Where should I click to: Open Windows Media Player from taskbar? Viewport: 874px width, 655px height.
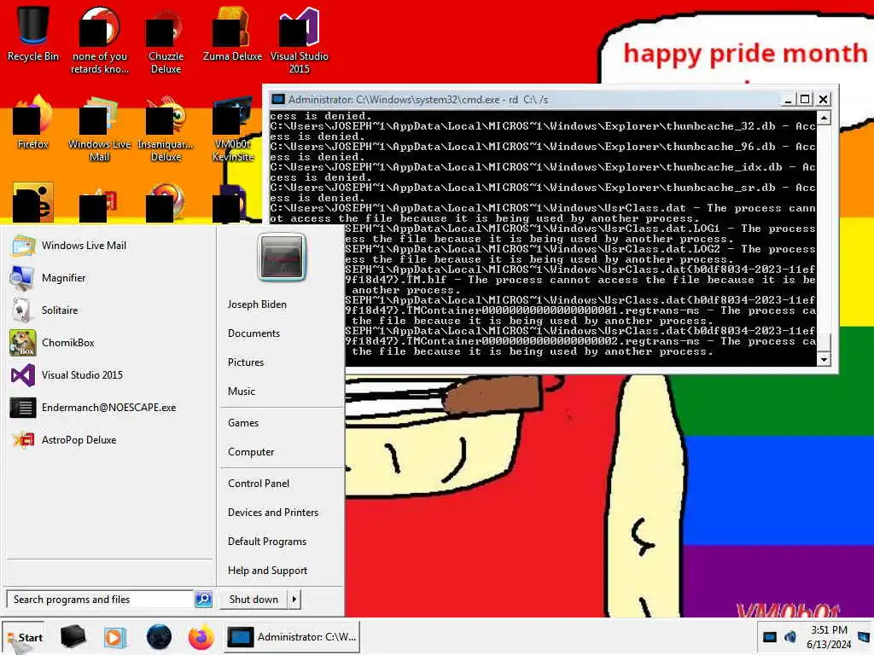pyautogui.click(x=115, y=636)
